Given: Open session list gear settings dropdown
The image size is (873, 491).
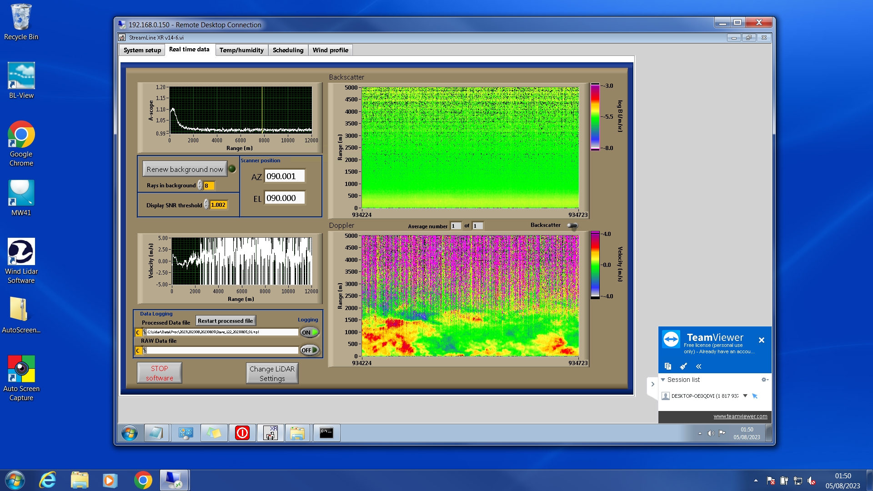Looking at the screenshot, I should click(x=764, y=380).
